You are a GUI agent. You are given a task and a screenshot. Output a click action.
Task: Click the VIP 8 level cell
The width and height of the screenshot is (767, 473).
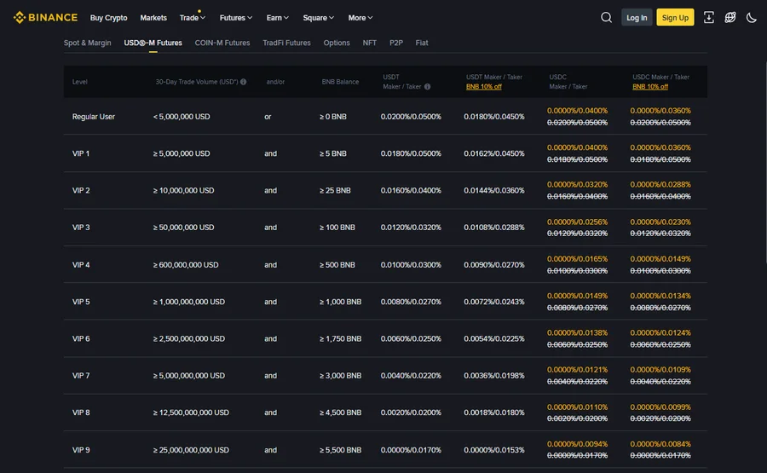[81, 412]
